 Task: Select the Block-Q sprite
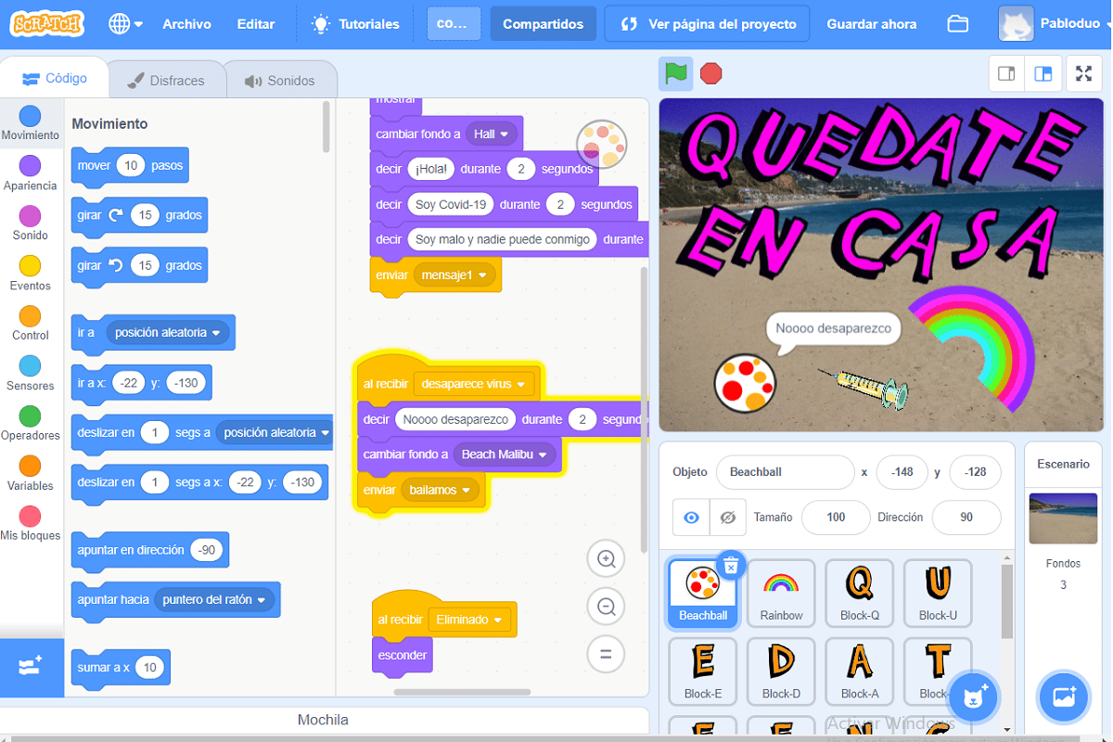pos(860,594)
